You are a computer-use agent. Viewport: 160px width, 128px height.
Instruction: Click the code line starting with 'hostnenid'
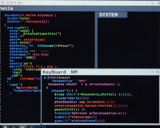coord(29,51)
